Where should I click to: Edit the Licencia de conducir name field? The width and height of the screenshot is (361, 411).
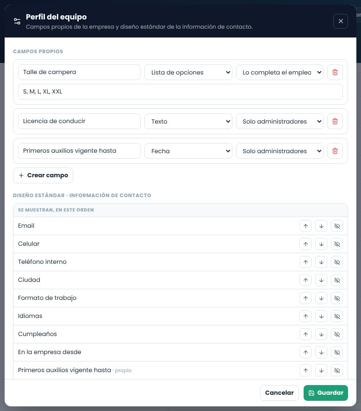pyautogui.click(x=79, y=121)
